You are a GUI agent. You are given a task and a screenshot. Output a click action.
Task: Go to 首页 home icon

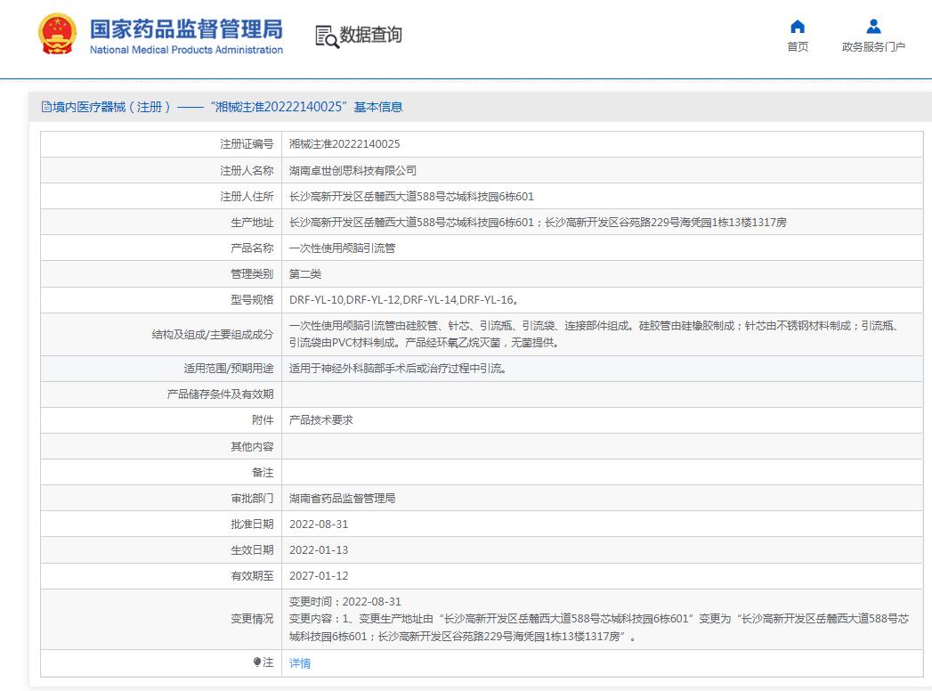(798, 27)
